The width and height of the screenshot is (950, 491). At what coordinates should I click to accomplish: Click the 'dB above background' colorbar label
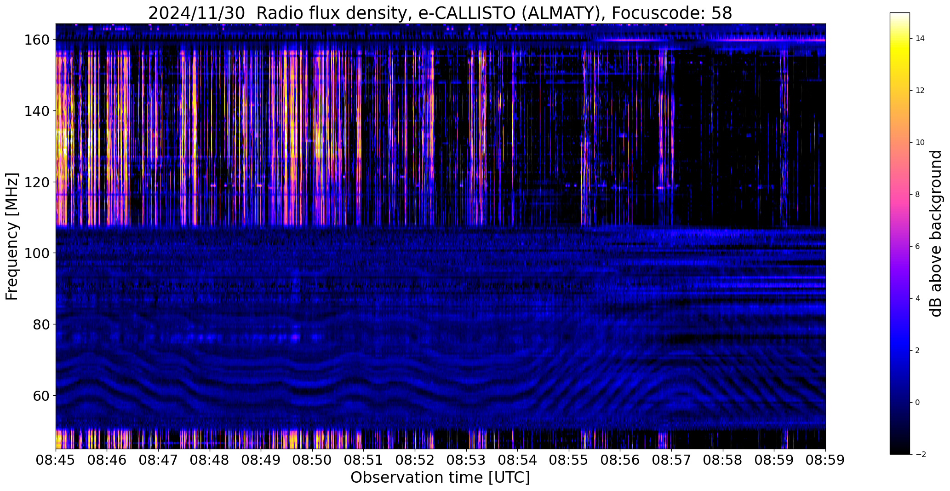pos(935,233)
